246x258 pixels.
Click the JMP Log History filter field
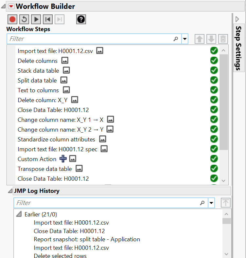tap(106, 203)
